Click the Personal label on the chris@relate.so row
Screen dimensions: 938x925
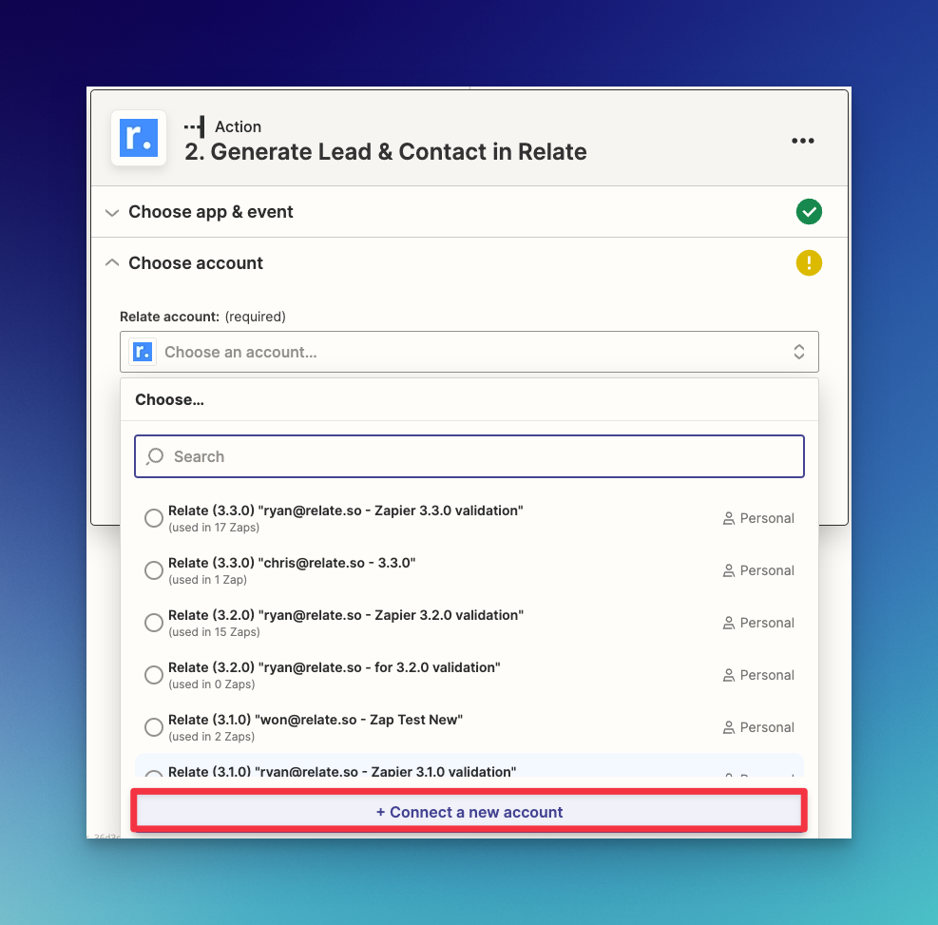coord(767,570)
